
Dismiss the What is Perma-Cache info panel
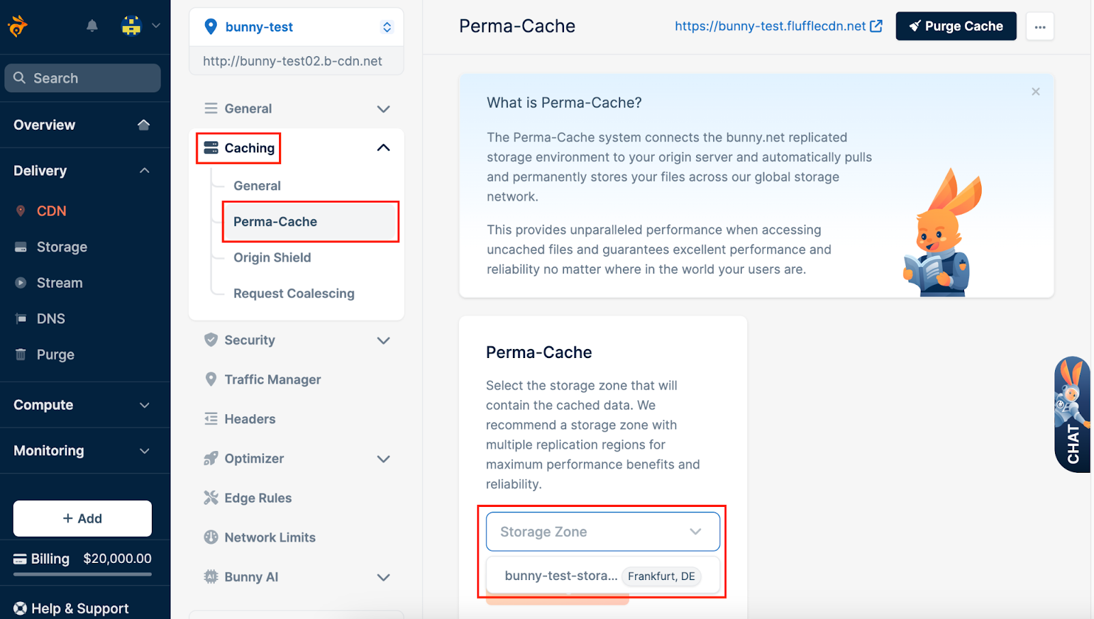pyautogui.click(x=1035, y=91)
